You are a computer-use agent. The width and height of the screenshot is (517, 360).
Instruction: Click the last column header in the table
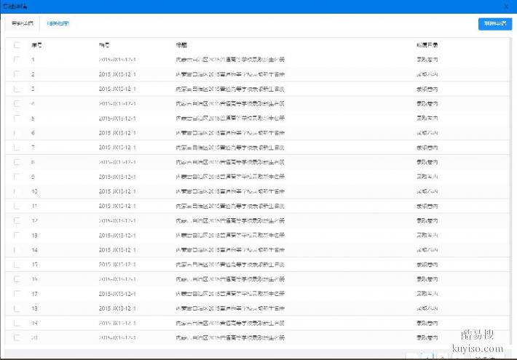[427, 45]
